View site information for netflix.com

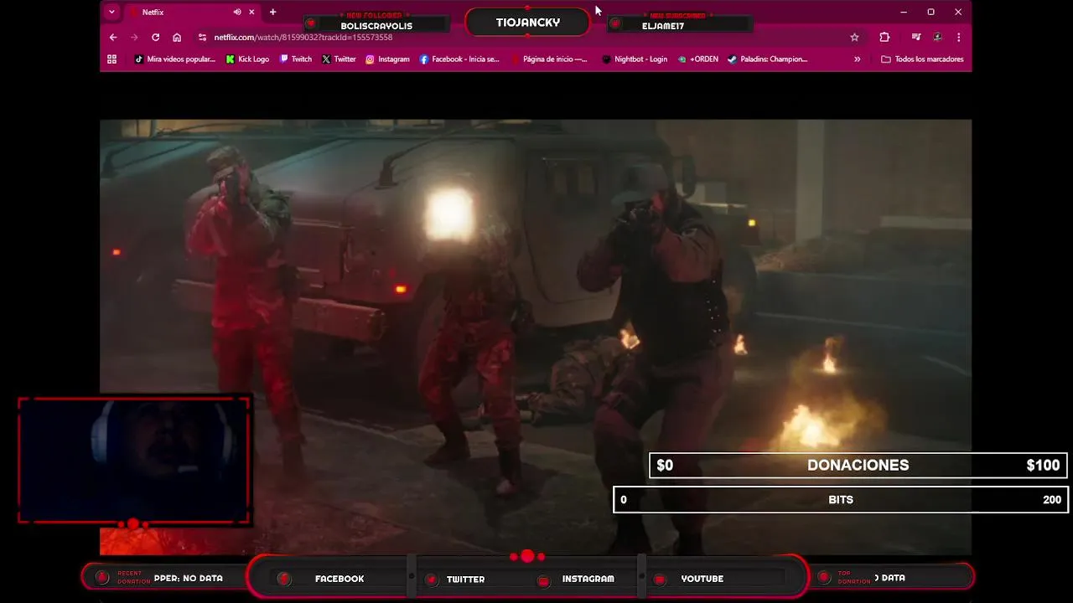[x=202, y=37]
